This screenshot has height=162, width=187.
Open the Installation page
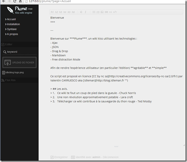13,24
